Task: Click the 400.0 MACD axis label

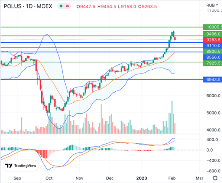Action: coord(212,139)
